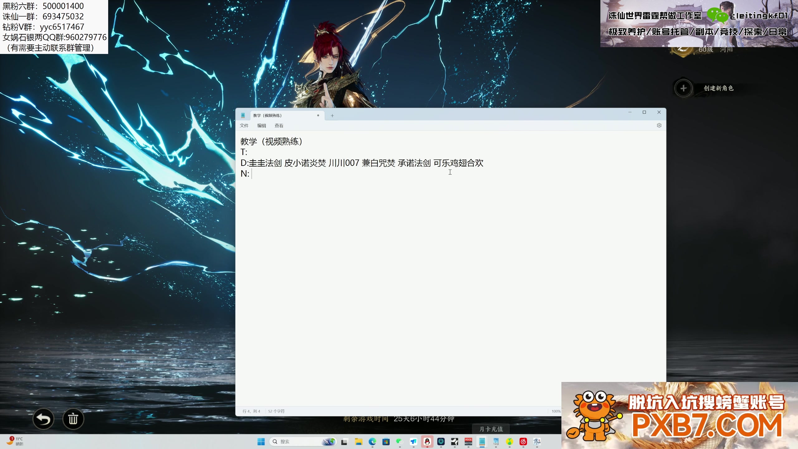
Task: Open WeChat from the taskbar
Action: pyautogui.click(x=399, y=442)
